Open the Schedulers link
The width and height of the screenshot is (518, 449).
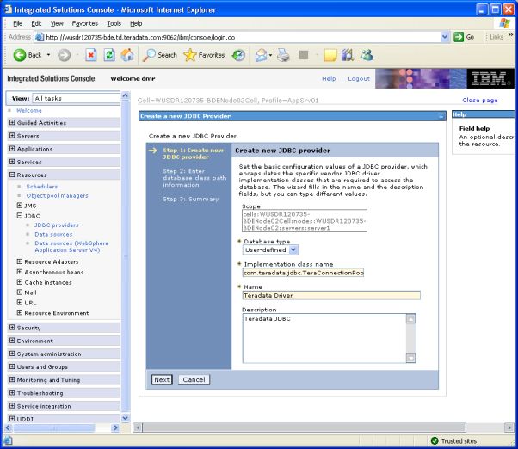pos(42,186)
